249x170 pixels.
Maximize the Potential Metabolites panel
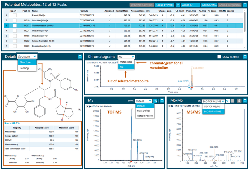(245, 5)
